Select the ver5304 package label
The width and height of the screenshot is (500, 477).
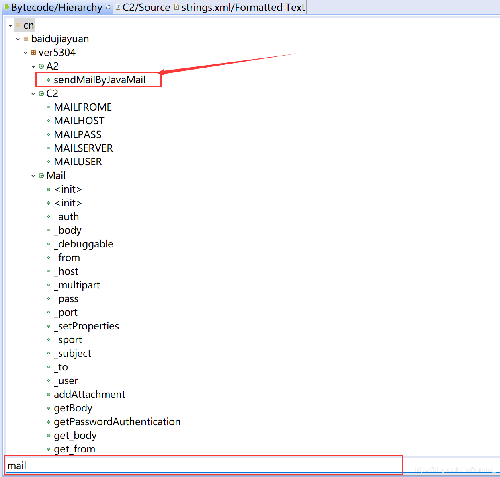point(57,52)
